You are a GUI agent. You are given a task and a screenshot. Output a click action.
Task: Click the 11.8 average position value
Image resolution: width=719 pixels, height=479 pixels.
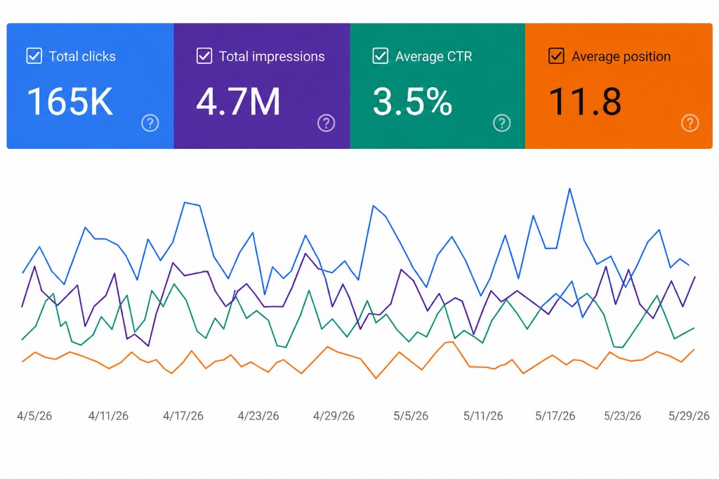[585, 101]
